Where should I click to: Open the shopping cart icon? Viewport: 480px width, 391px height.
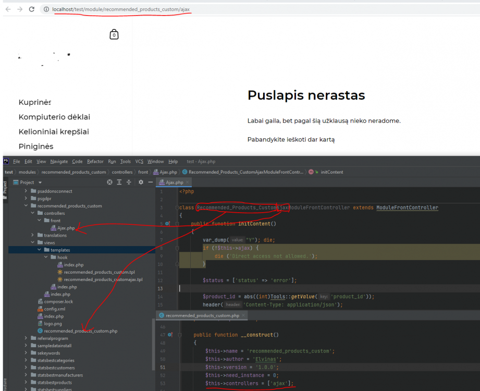click(x=114, y=34)
